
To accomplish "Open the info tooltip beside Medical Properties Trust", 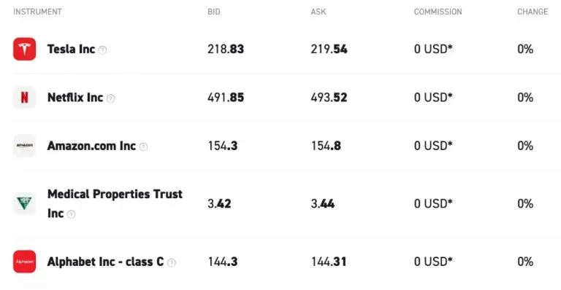I will (71, 214).
